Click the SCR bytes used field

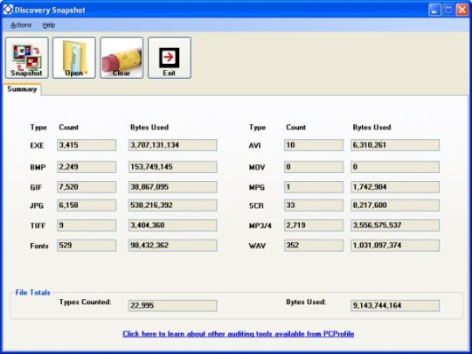(395, 205)
